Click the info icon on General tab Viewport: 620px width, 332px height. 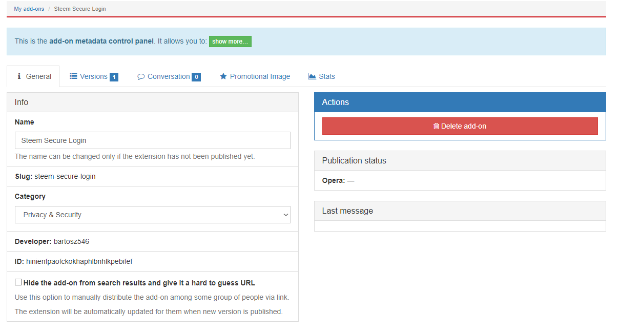click(19, 76)
